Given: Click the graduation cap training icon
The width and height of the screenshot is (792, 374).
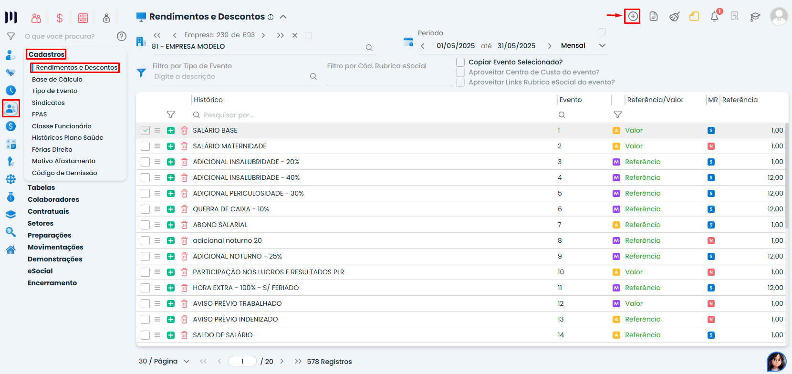Looking at the screenshot, I should coord(755,17).
